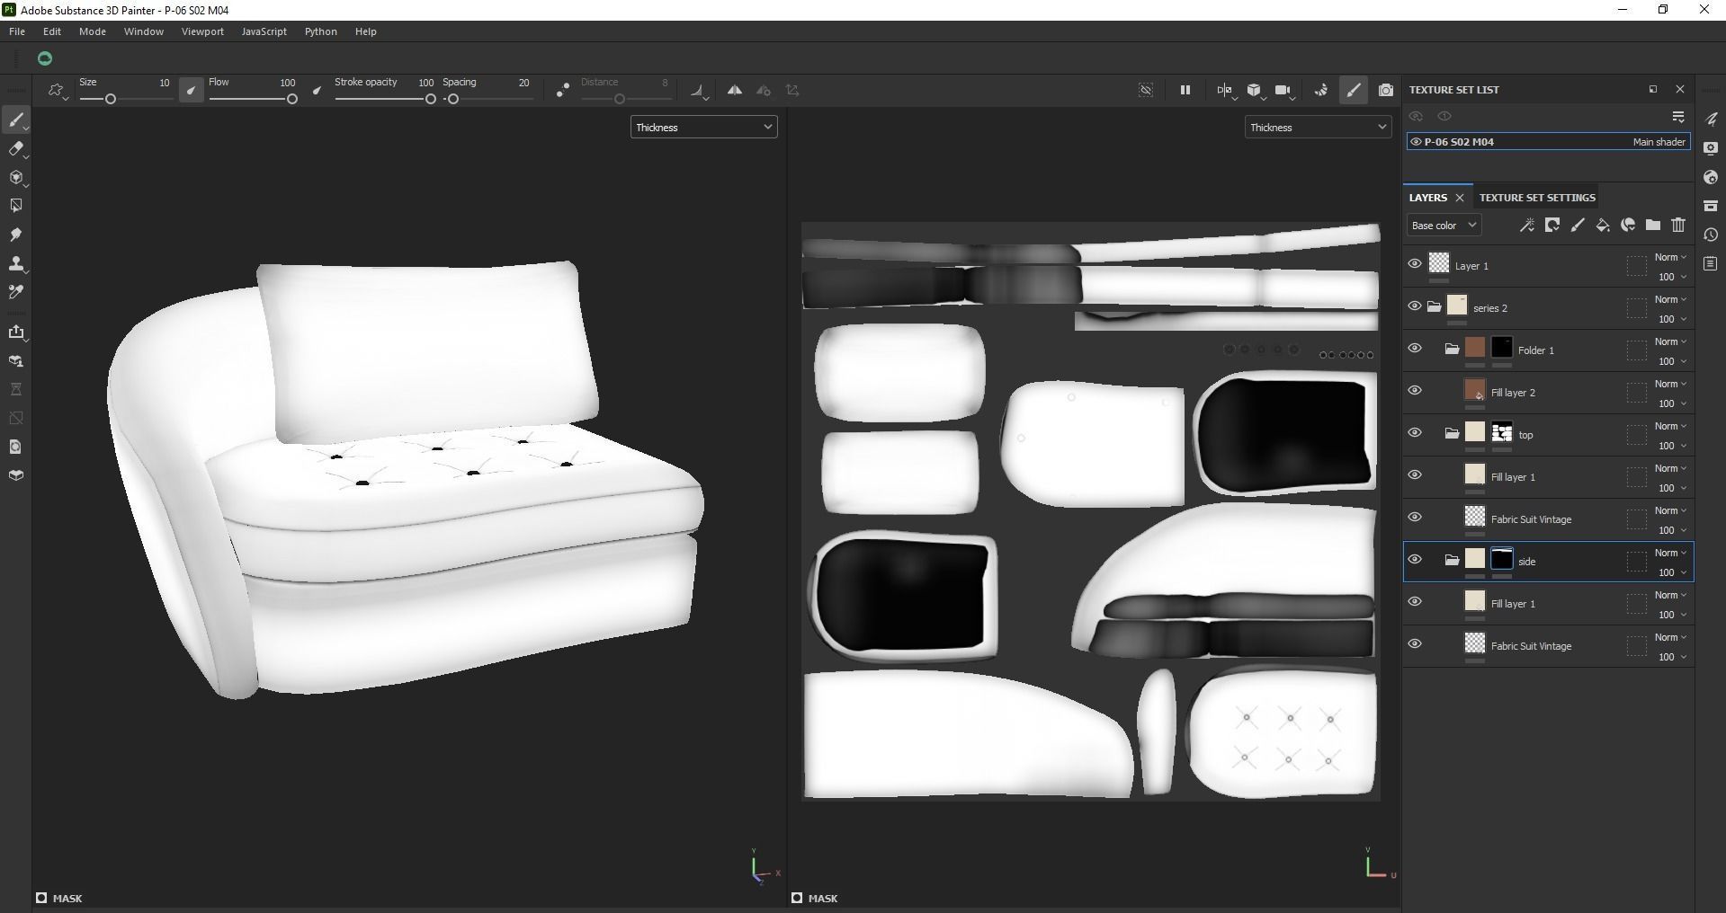Image resolution: width=1726 pixels, height=913 pixels.
Task: Delete the selected layer with trash icon
Action: pyautogui.click(x=1678, y=226)
